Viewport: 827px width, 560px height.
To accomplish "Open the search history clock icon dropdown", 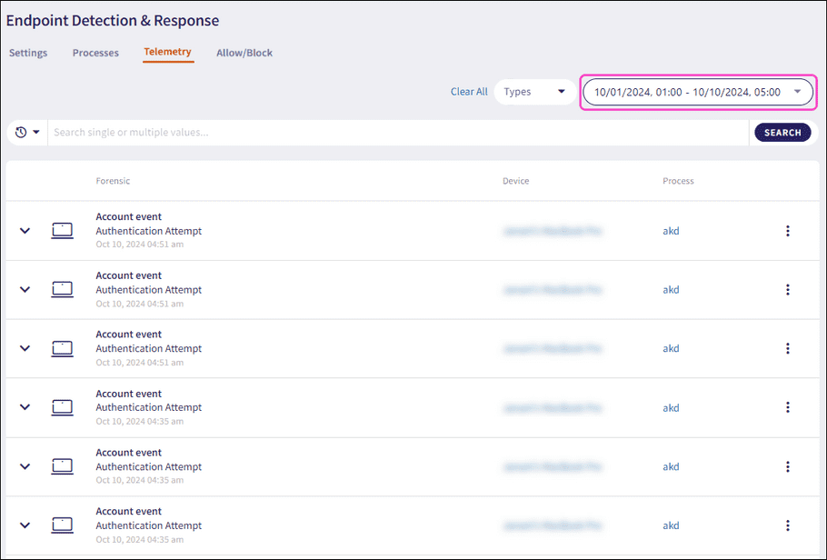I will (x=27, y=133).
